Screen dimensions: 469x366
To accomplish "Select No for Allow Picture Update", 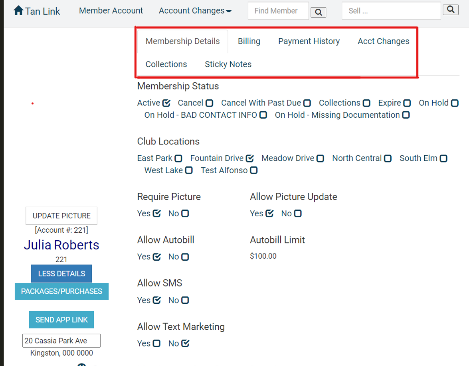I will point(298,214).
